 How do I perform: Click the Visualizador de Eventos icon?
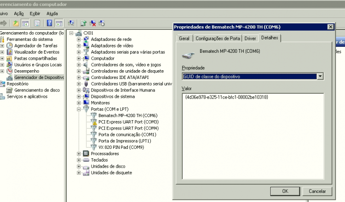tap(10, 52)
